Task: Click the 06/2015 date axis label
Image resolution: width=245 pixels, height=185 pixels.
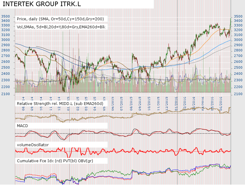Action: click(113, 104)
